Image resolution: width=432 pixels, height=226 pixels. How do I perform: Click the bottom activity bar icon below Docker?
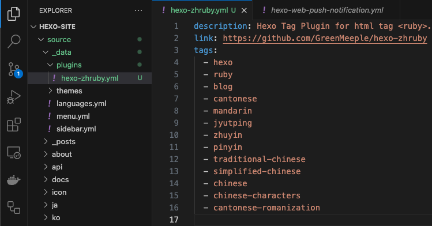pos(13,208)
